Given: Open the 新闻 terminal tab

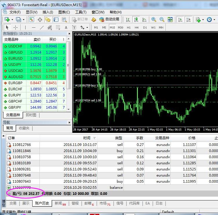Looking at the screenshot, I should [60, 203].
